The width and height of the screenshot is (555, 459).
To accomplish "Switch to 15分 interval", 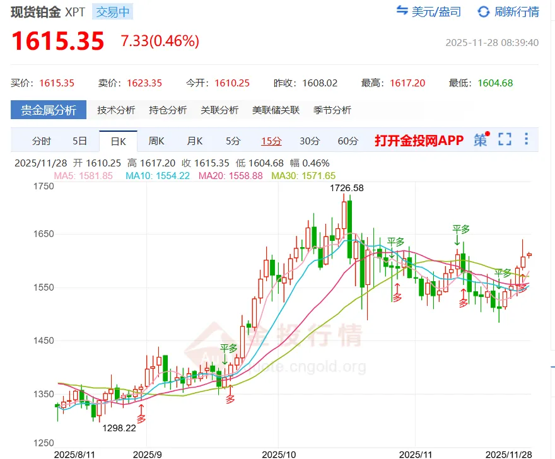I will point(271,141).
